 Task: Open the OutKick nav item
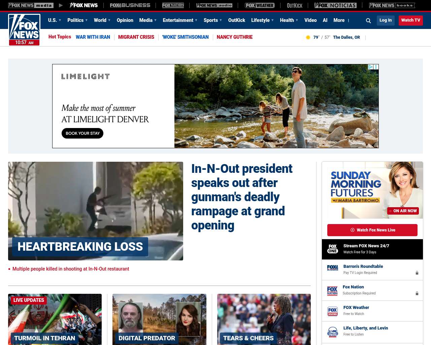point(237,20)
